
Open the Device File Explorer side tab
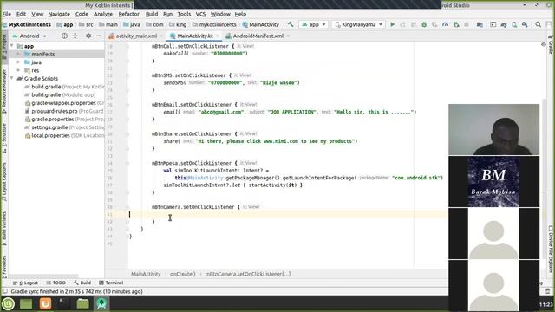pos(551,249)
